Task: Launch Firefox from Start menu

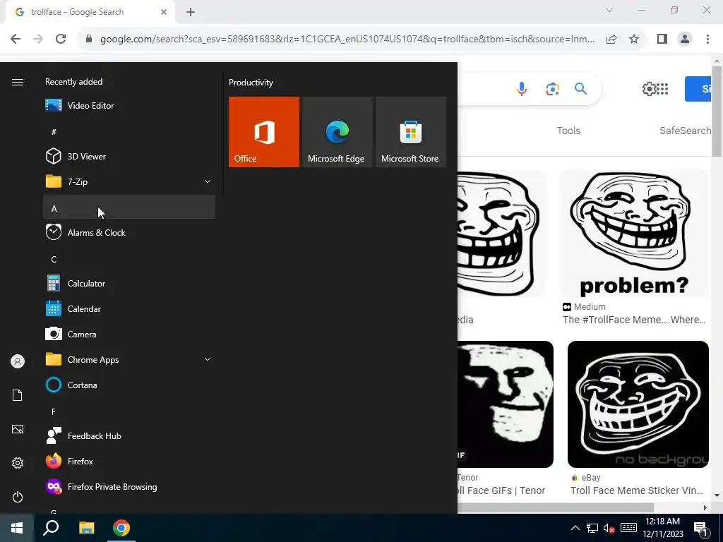Action: point(129,461)
